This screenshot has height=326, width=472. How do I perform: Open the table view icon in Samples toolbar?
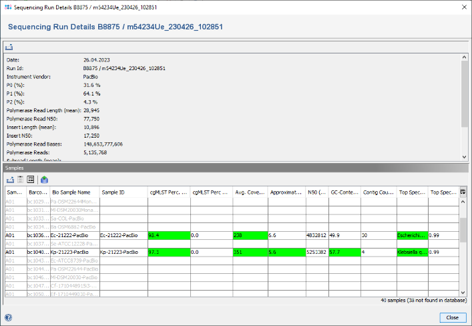31,179
